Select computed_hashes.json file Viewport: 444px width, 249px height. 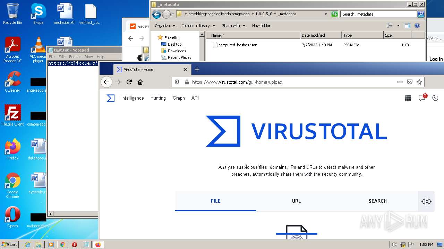tap(238, 45)
